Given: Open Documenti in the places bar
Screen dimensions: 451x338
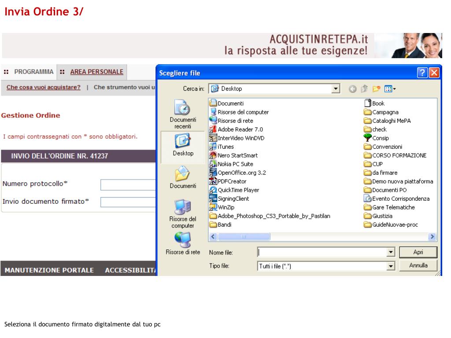Looking at the screenshot, I should point(183,178).
